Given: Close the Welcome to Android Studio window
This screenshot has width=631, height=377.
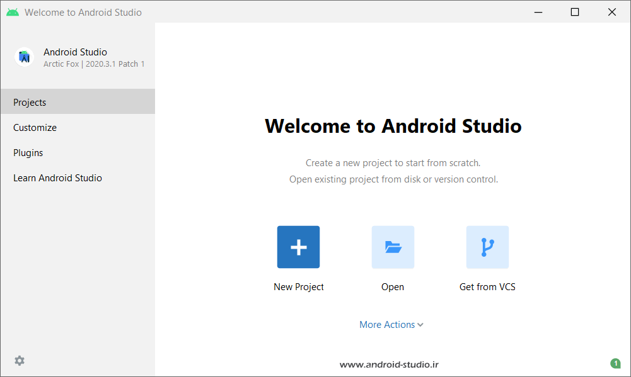Looking at the screenshot, I should point(611,12).
